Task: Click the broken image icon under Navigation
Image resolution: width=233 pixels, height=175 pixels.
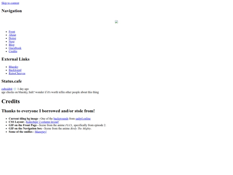Action: pos(116,22)
